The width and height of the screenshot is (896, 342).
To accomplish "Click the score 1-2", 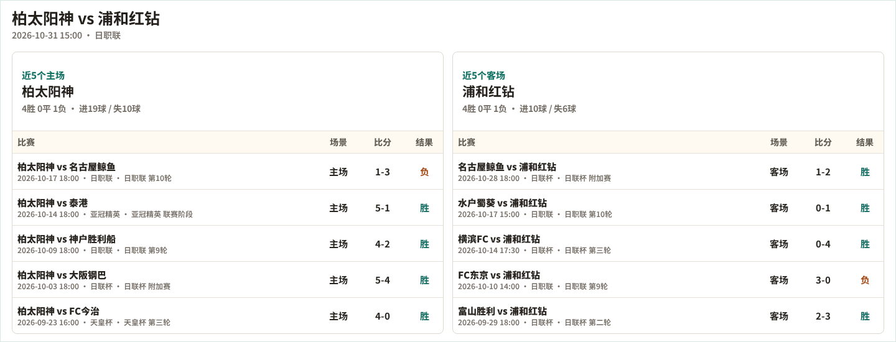I will pos(823,172).
